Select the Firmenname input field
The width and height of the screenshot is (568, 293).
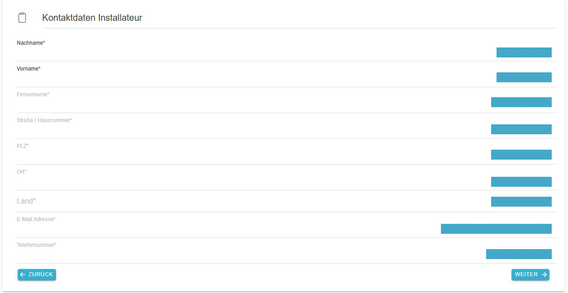226,104
